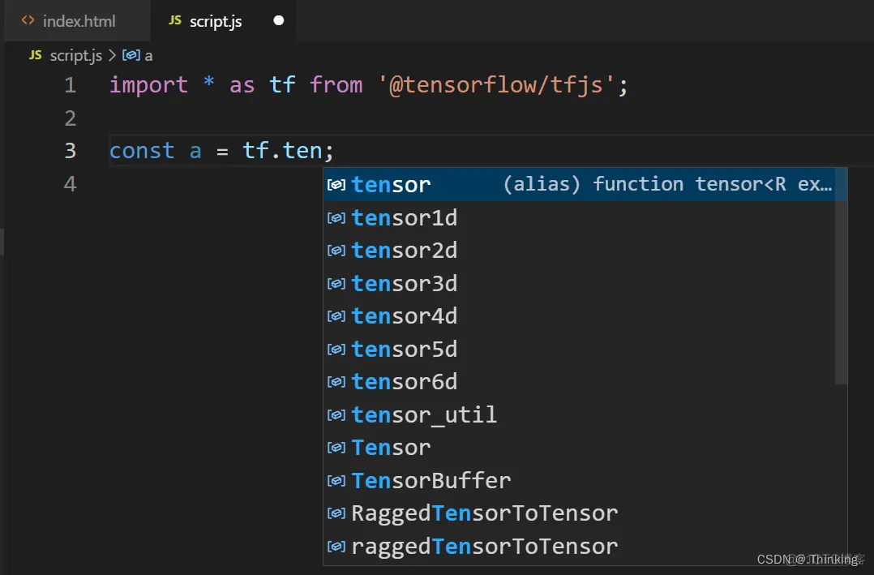
Task: Click the unsaved dot on script.js tab
Action: pyautogui.click(x=279, y=20)
